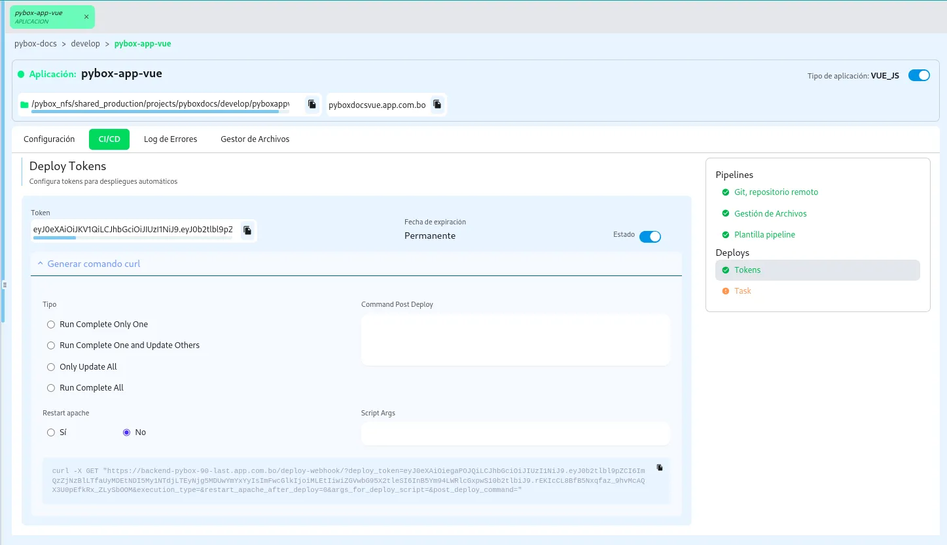Select Run Complete Only One
The width and height of the screenshot is (947, 545).
coord(51,325)
